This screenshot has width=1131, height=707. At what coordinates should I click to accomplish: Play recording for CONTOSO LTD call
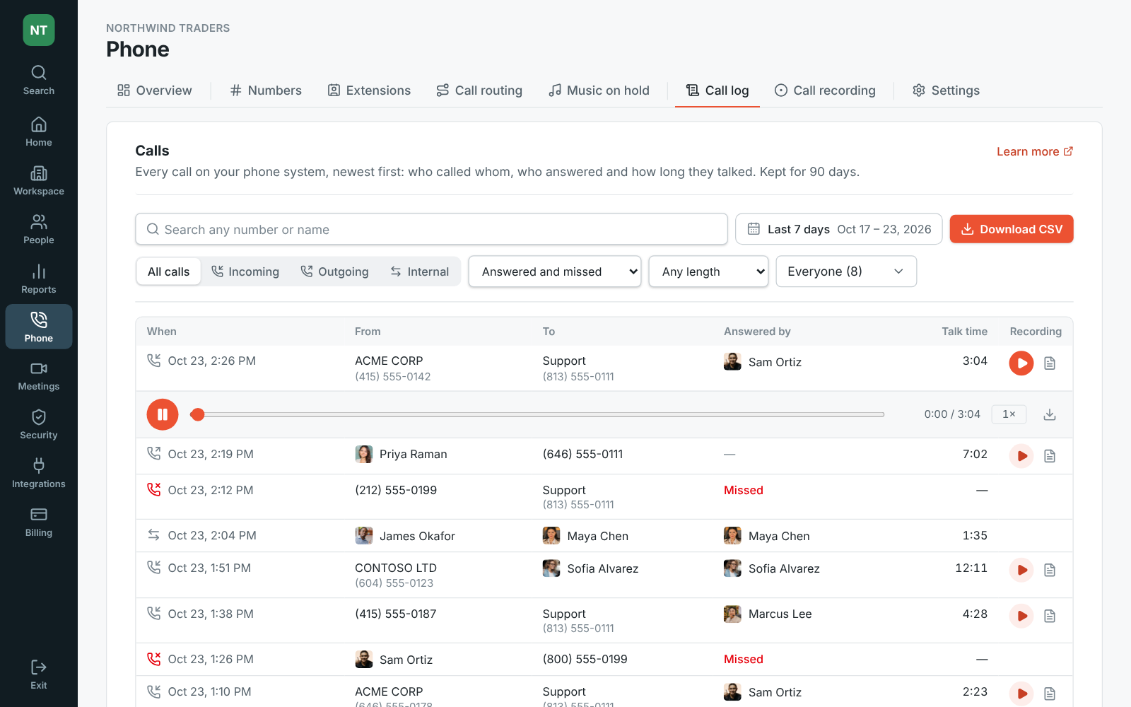1021,570
